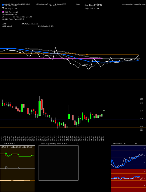
Task: Click the 'CL: 1.51' closing price text
Action: pos(53,5)
